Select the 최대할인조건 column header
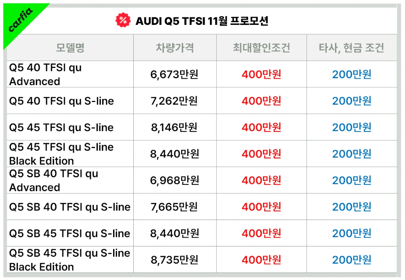405x280 pixels. point(261,48)
